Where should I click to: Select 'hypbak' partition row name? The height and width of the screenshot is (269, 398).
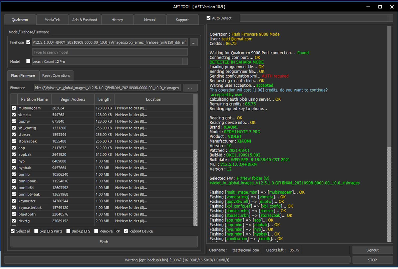[x=25, y=168]
